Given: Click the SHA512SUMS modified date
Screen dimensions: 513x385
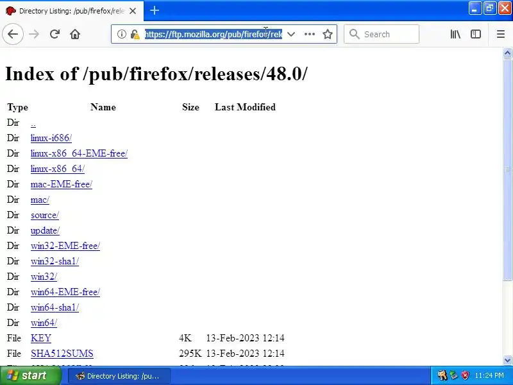Looking at the screenshot, I should [x=245, y=354].
